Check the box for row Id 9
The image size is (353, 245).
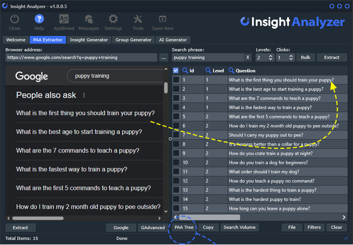coord(176,154)
